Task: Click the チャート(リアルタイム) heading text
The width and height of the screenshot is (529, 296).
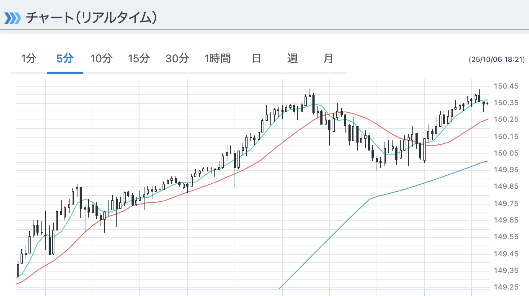Action: (92, 18)
